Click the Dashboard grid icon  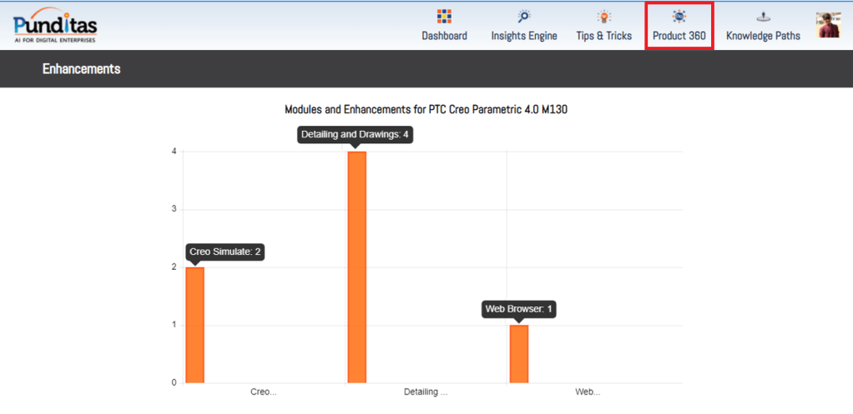coord(444,16)
